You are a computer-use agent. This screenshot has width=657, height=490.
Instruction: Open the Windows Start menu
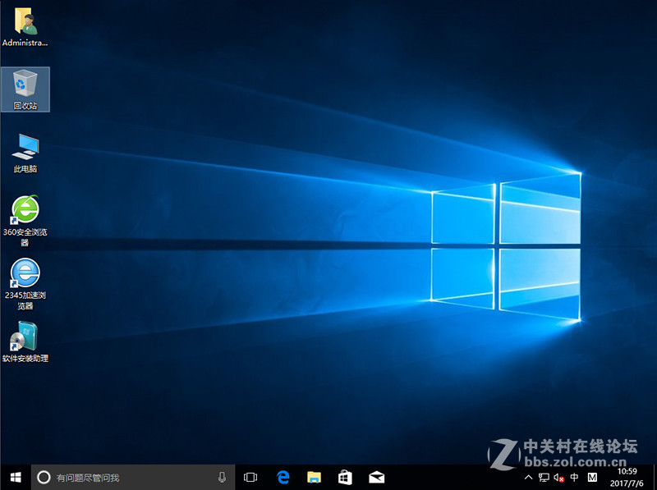pyautogui.click(x=16, y=477)
